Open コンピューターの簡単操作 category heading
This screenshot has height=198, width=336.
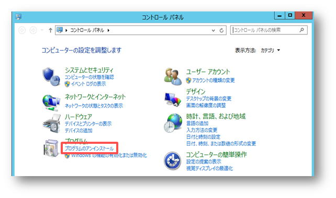[217, 154]
